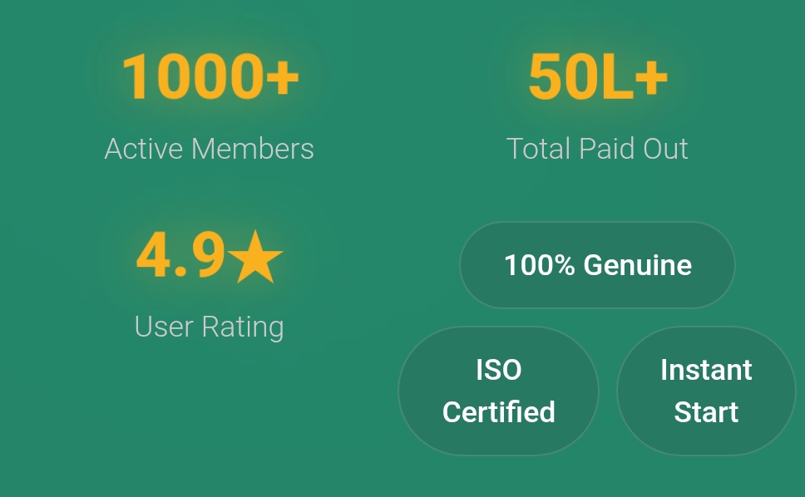The height and width of the screenshot is (497, 805).
Task: Tap the word Start in the badge
Action: pyautogui.click(x=706, y=412)
